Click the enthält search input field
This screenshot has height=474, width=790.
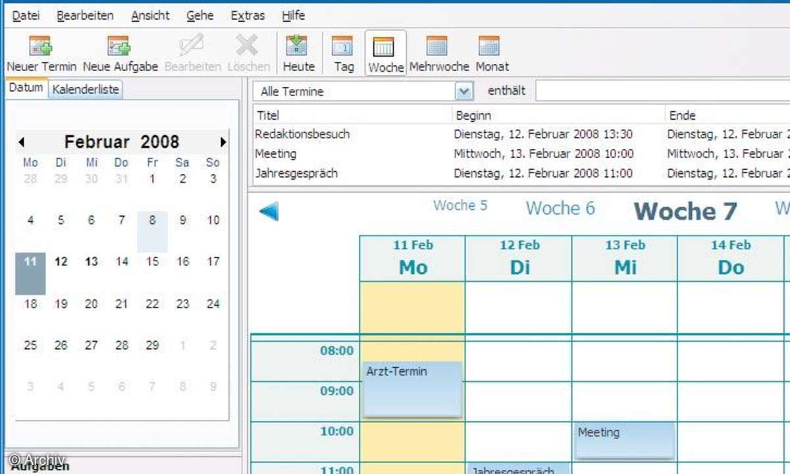pyautogui.click(x=662, y=91)
